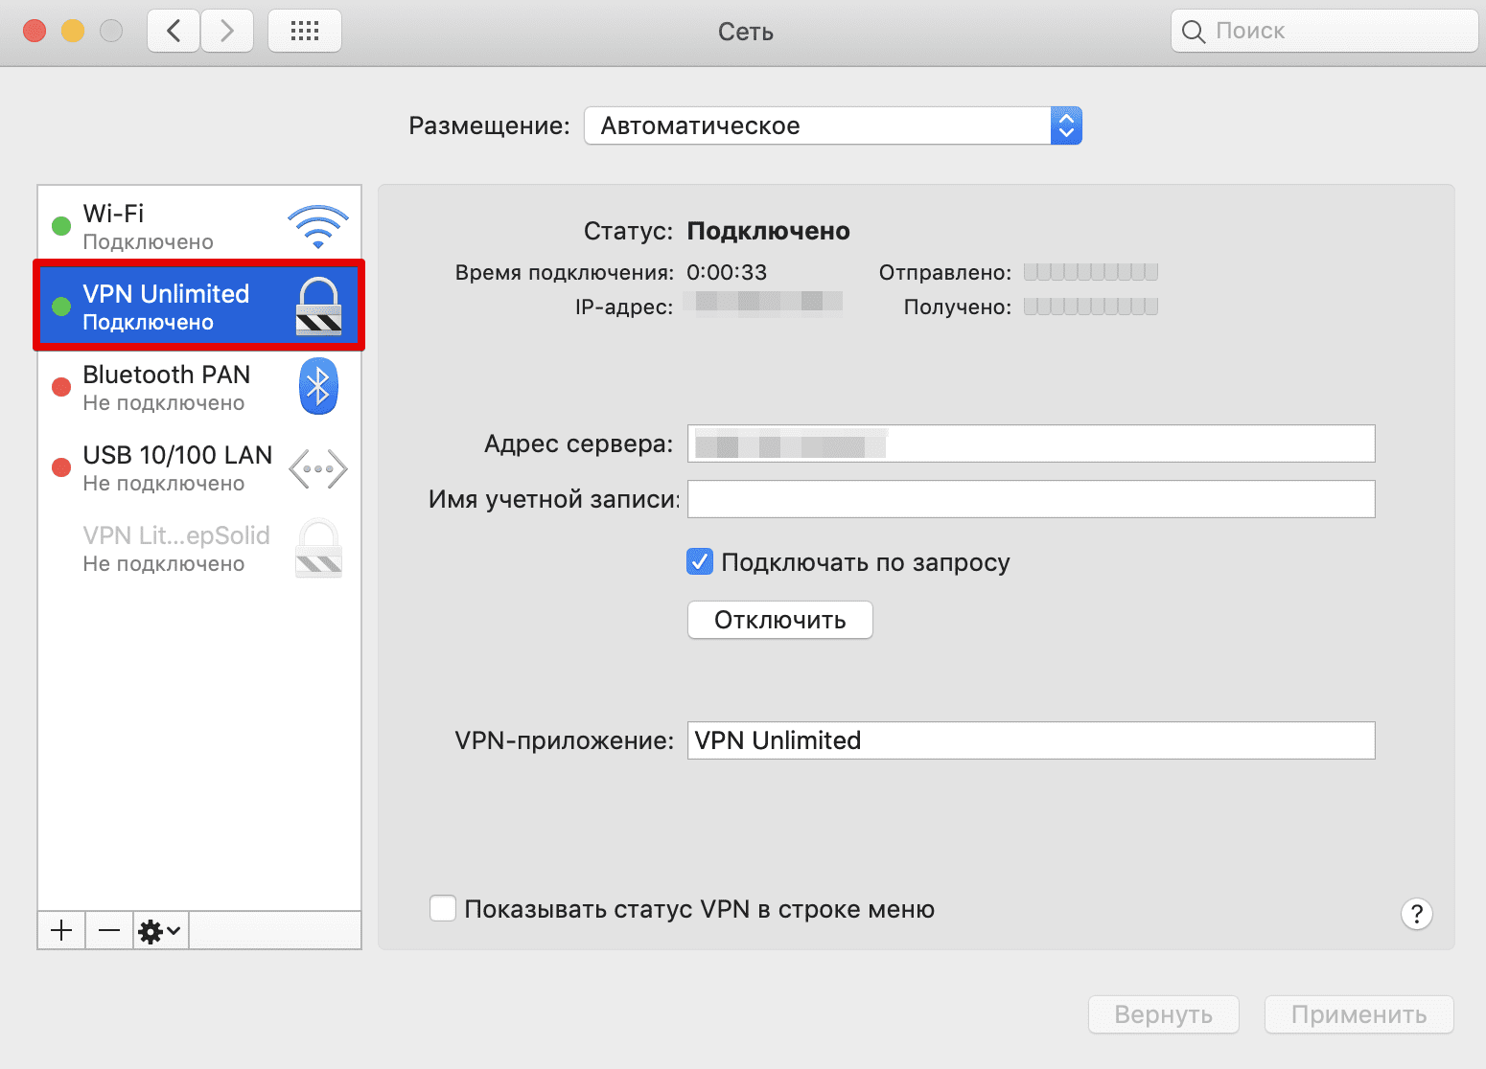
Task: Disable the Подключать по запросу checkbox
Action: [699, 562]
